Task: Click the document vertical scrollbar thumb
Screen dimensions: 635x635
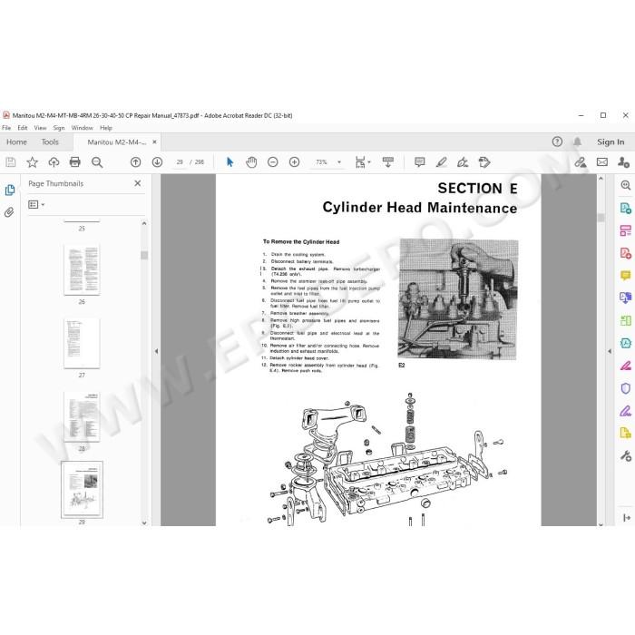Action: point(601,218)
